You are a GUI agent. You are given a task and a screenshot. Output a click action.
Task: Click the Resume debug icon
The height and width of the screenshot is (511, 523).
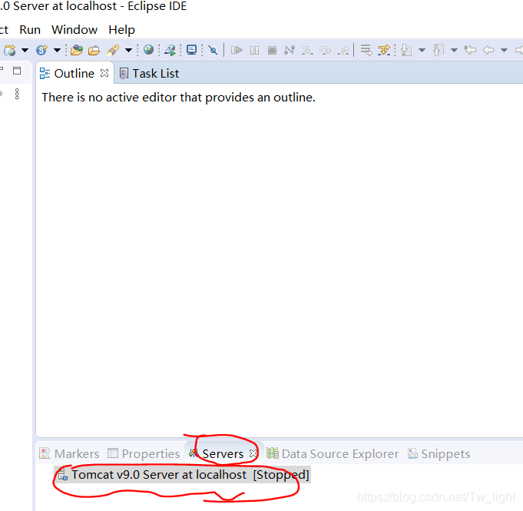237,51
